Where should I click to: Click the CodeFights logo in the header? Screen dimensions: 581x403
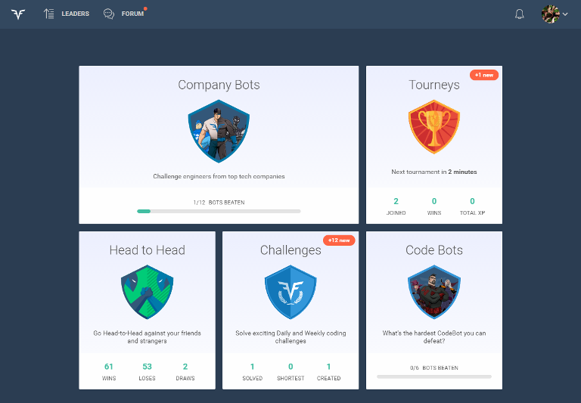click(x=18, y=14)
